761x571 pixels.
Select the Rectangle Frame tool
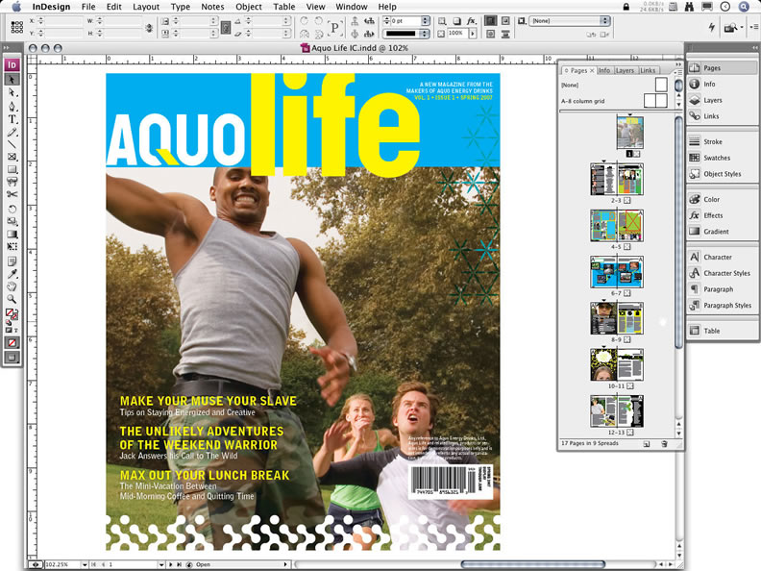12,157
